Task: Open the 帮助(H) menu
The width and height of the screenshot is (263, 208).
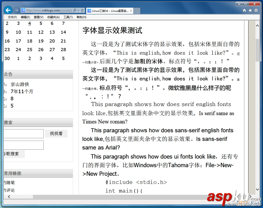Action: (81, 17)
